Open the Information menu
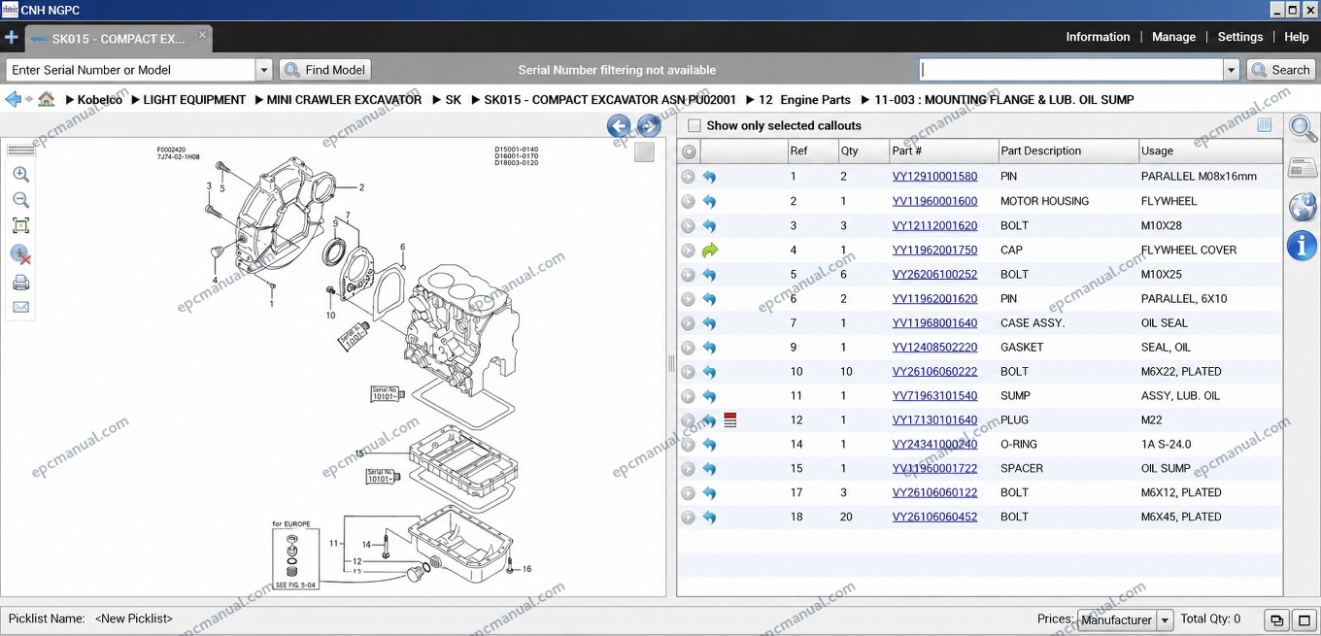This screenshot has width=1321, height=636. (1098, 37)
